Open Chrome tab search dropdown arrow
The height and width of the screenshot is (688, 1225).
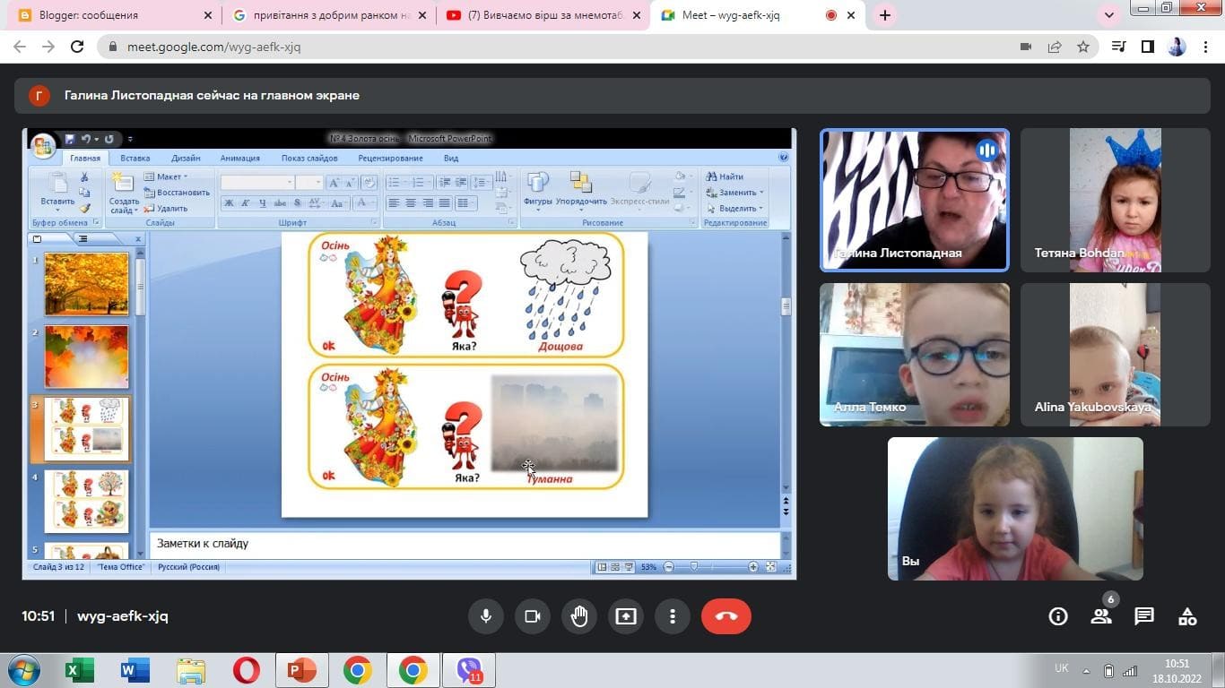tap(1109, 15)
